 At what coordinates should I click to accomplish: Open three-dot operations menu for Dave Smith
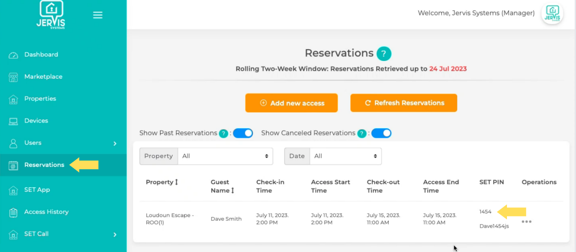526,222
